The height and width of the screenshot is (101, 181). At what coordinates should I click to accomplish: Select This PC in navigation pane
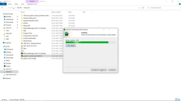click(x=7, y=47)
